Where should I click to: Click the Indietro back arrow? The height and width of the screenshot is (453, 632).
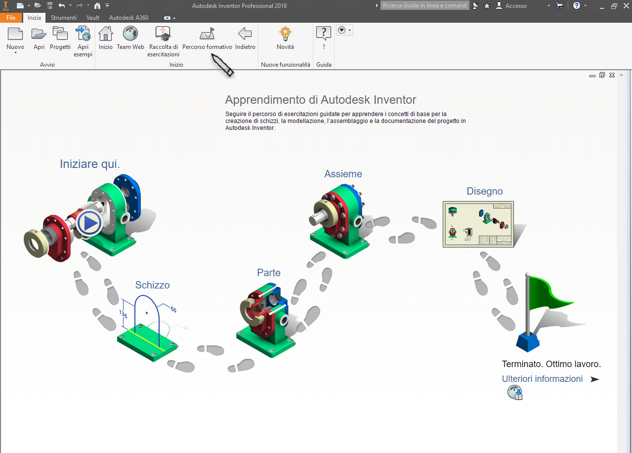(x=245, y=34)
